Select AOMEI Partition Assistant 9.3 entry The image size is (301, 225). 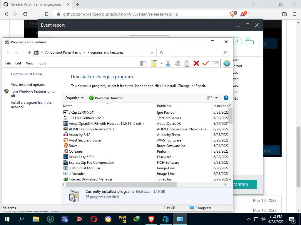tap(91, 129)
